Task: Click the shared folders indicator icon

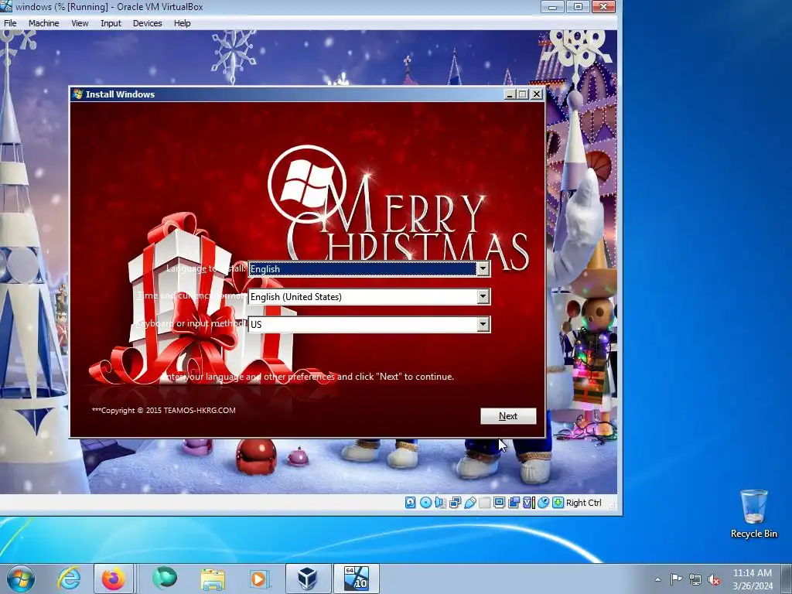Action: point(484,503)
